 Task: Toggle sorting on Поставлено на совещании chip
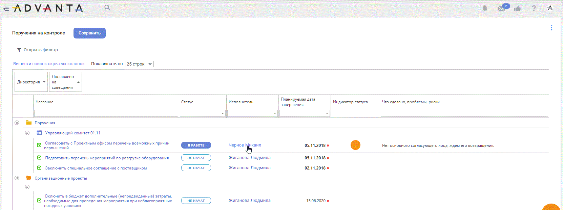65,82
